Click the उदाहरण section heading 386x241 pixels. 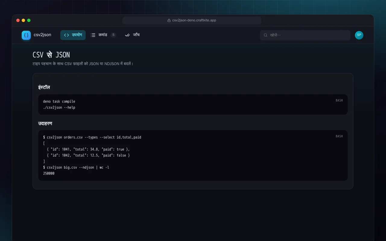pyautogui.click(x=45, y=124)
